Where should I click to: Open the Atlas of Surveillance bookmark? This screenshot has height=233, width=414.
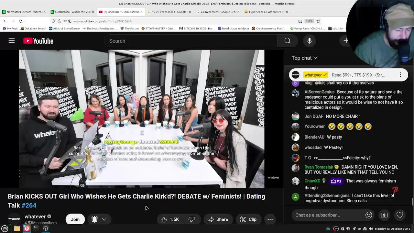coord(64,28)
